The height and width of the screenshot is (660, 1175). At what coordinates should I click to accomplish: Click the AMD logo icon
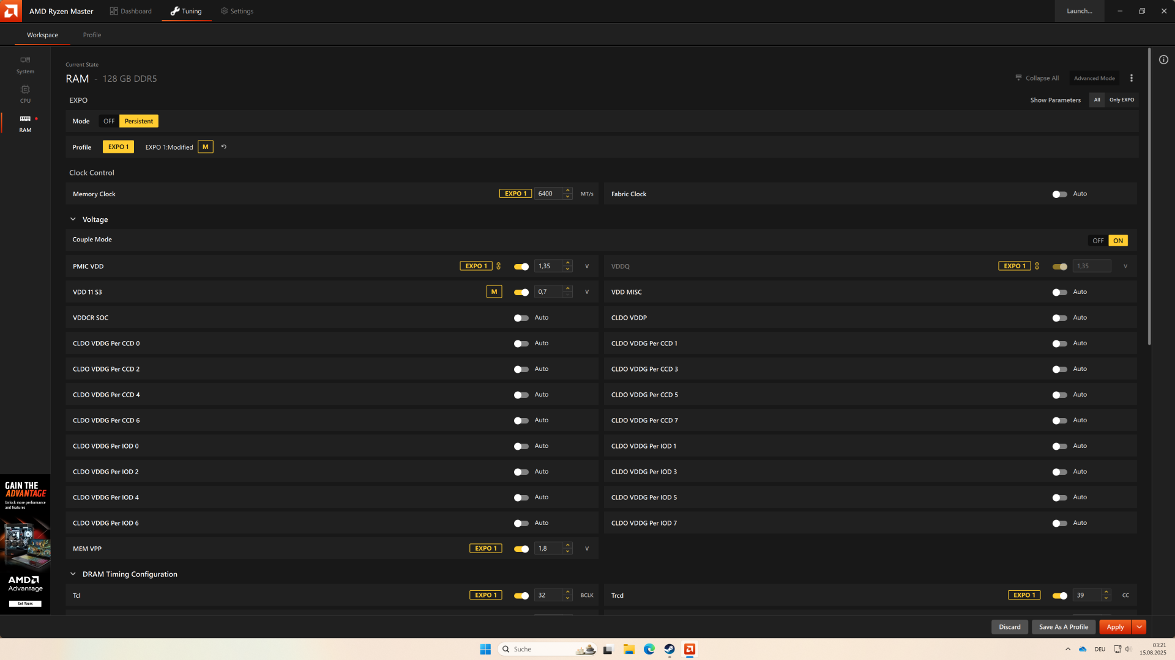click(11, 11)
